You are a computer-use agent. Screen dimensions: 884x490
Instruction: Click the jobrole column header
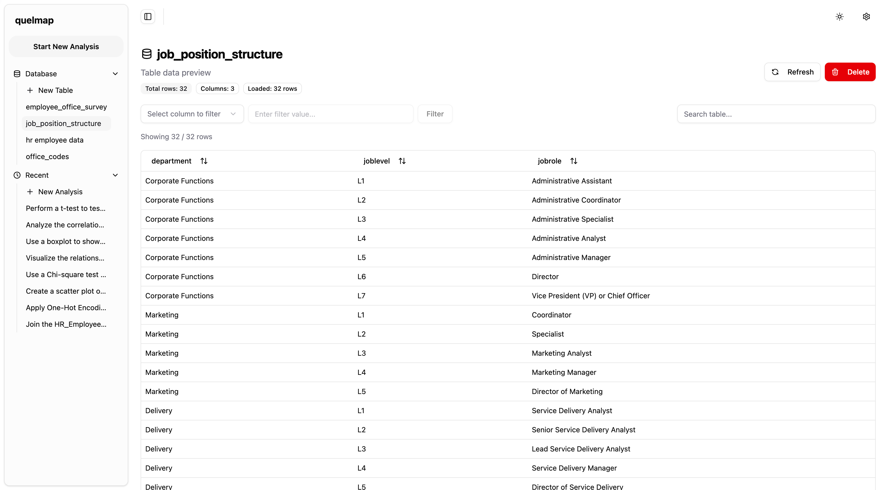550,161
